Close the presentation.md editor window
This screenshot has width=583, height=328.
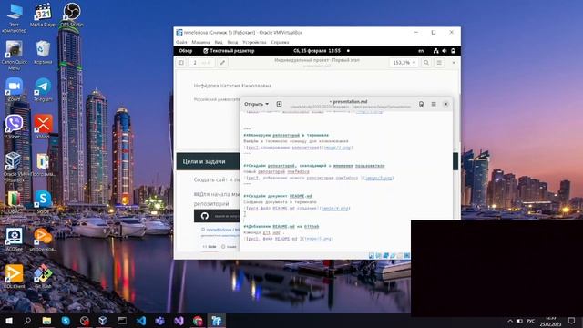445,104
